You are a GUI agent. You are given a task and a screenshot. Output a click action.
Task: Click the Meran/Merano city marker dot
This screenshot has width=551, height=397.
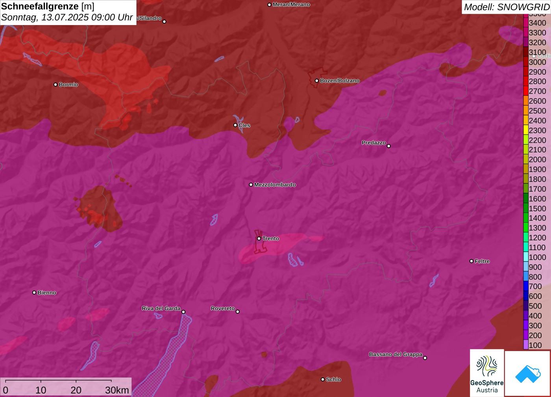tap(269, 5)
